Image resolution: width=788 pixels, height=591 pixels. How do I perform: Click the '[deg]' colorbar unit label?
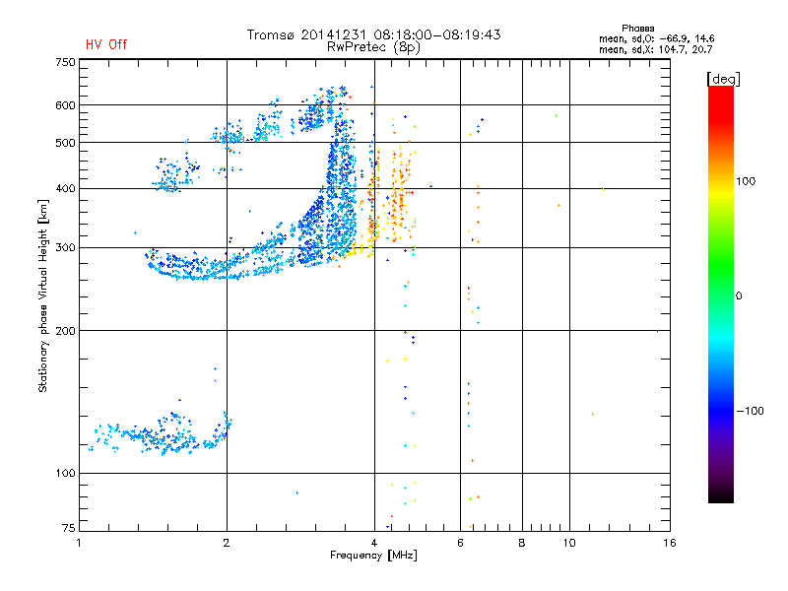click(x=723, y=79)
